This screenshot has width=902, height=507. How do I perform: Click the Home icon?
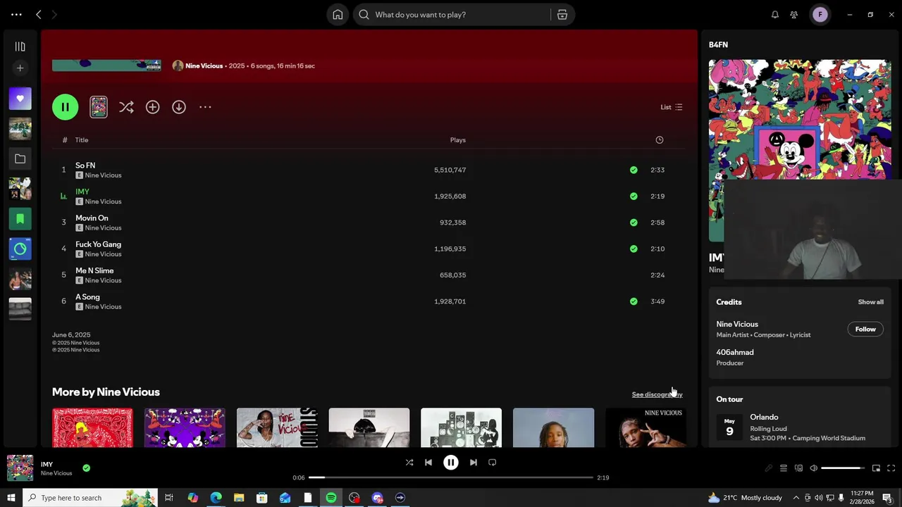click(338, 15)
